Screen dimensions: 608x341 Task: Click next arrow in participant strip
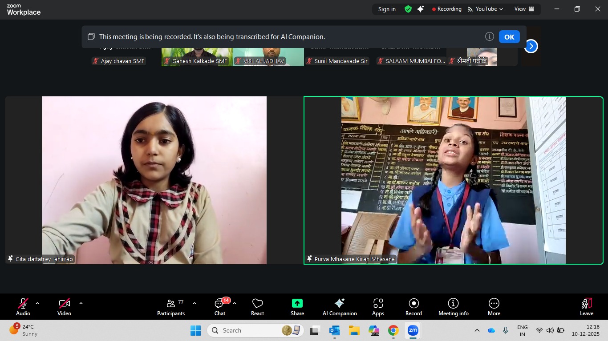click(x=531, y=46)
